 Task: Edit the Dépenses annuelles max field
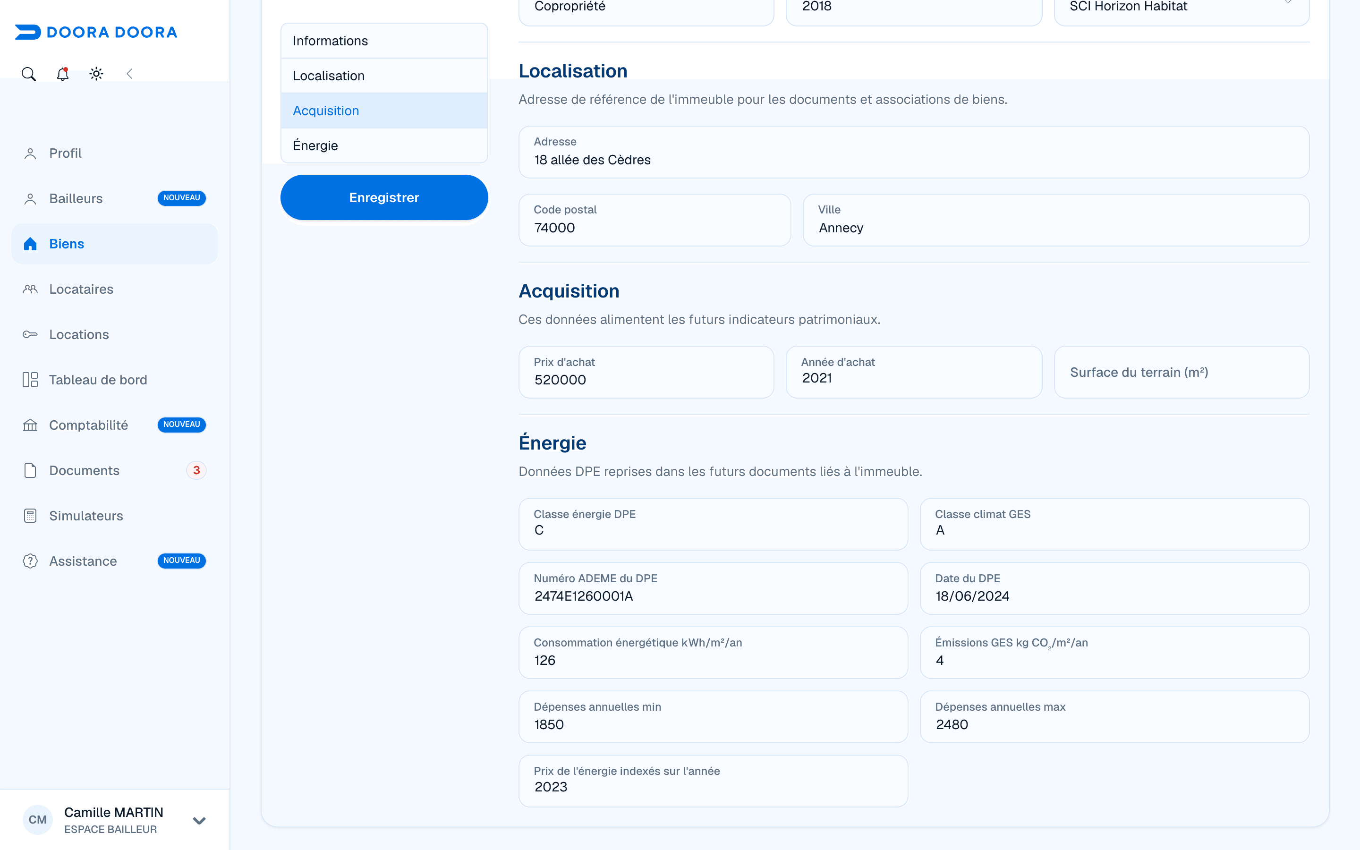[1114, 717]
